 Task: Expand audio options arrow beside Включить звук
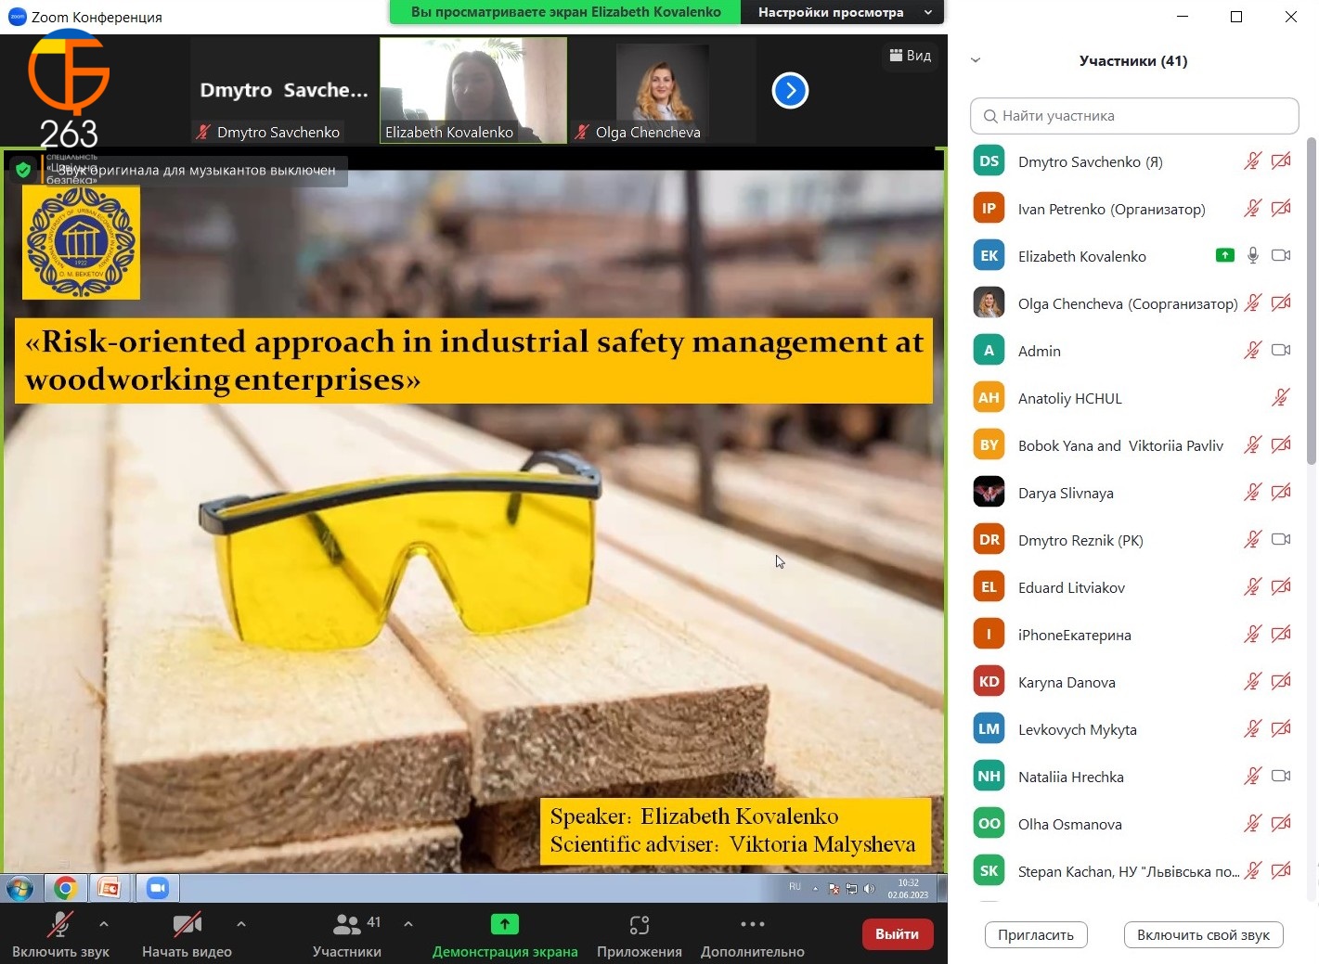point(104,924)
